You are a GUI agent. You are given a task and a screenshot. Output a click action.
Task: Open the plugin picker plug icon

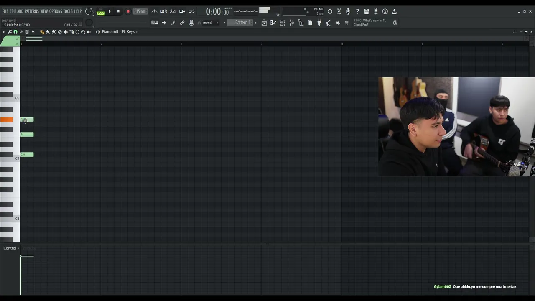click(319, 23)
